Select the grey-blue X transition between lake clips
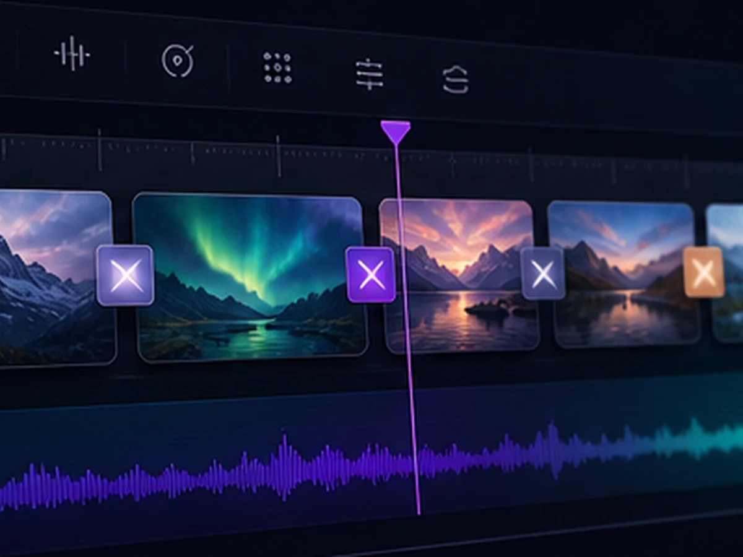 click(x=543, y=273)
